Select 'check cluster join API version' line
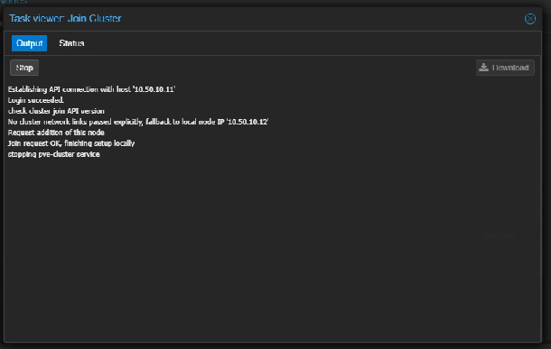Image resolution: width=551 pixels, height=349 pixels. [56, 111]
